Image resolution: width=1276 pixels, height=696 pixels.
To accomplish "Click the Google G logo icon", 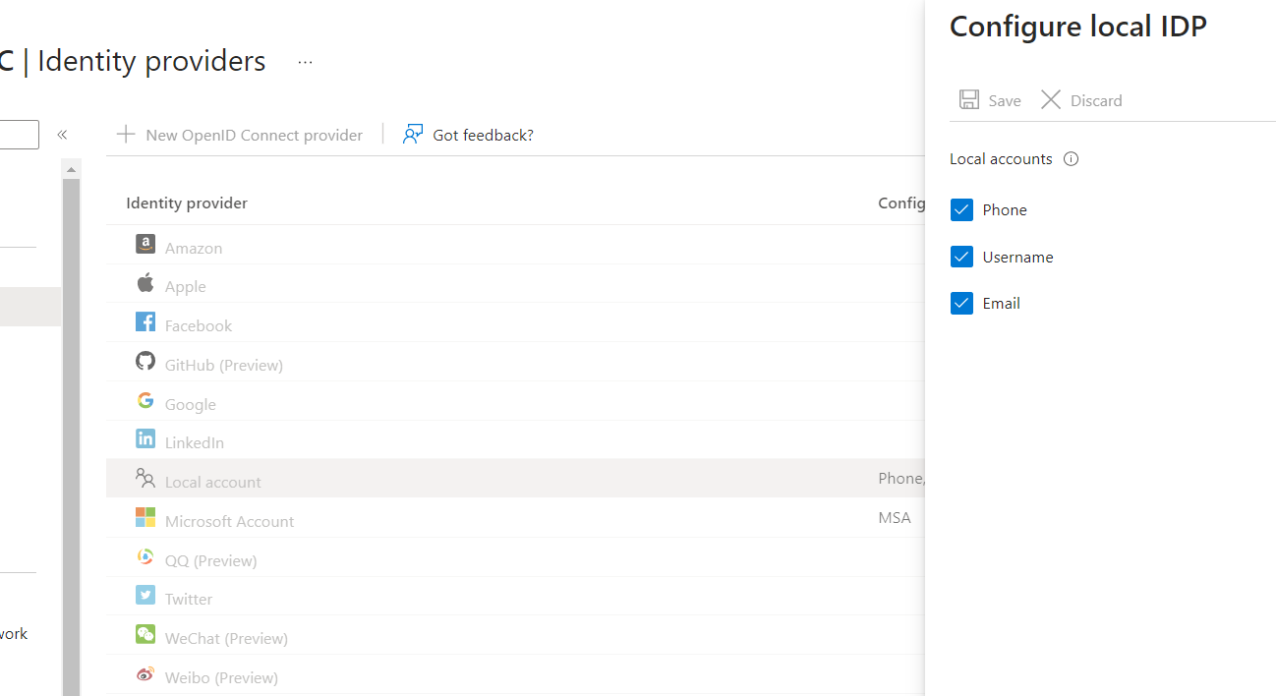I will click(x=145, y=400).
